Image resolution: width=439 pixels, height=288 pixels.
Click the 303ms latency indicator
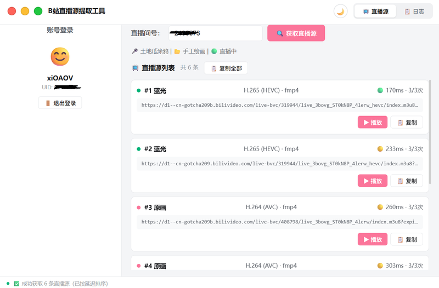coord(400,266)
